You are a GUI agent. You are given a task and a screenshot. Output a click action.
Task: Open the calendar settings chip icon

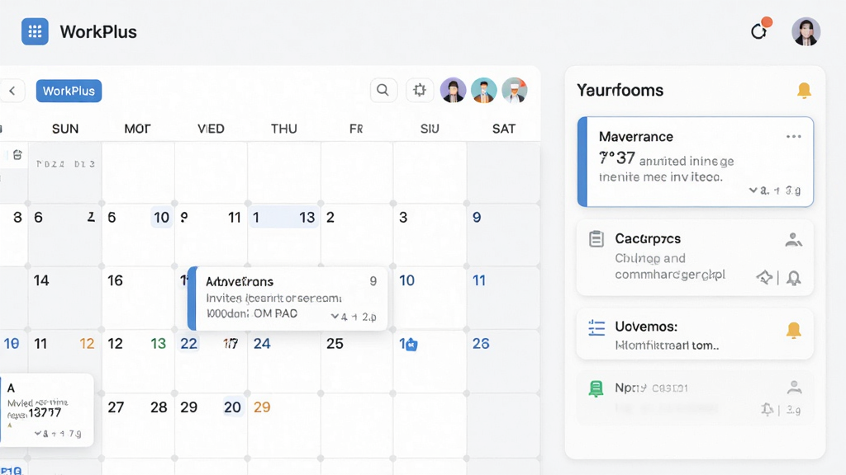click(420, 90)
